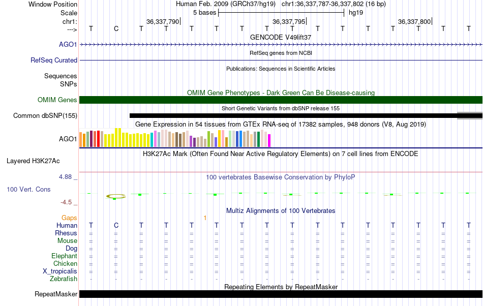Click the orange gap marker 1
The image size is (483, 306).
[x=205, y=218]
